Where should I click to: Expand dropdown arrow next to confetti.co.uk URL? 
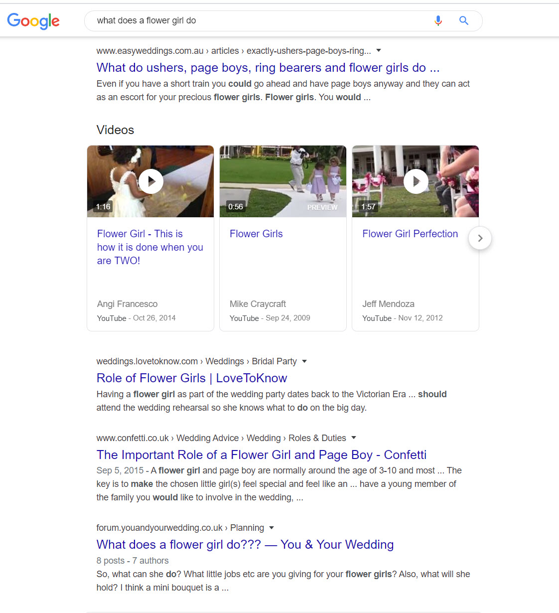354,438
